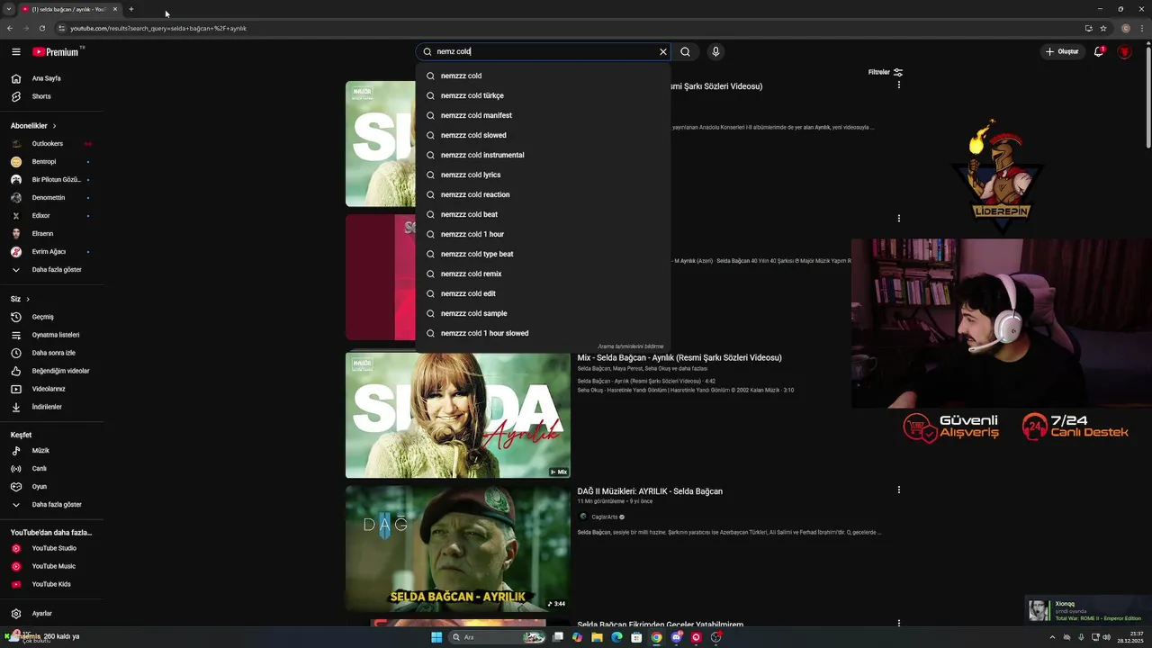Open İndirilenler downloads
Viewport: 1152px width, 648px height.
click(51, 407)
